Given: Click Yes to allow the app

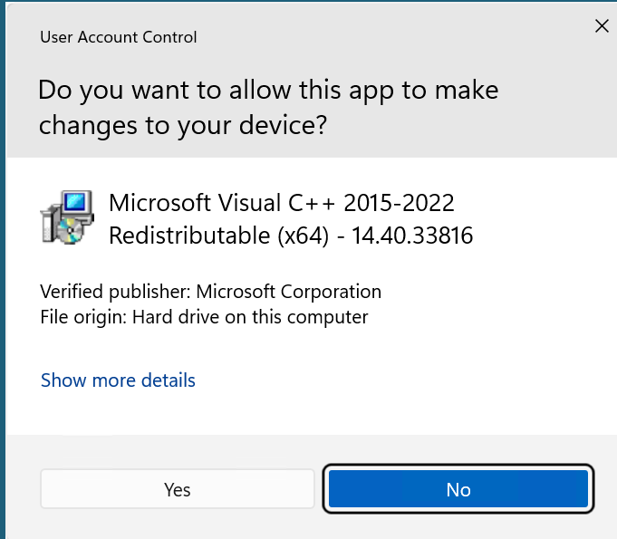Looking at the screenshot, I should coord(178,489).
